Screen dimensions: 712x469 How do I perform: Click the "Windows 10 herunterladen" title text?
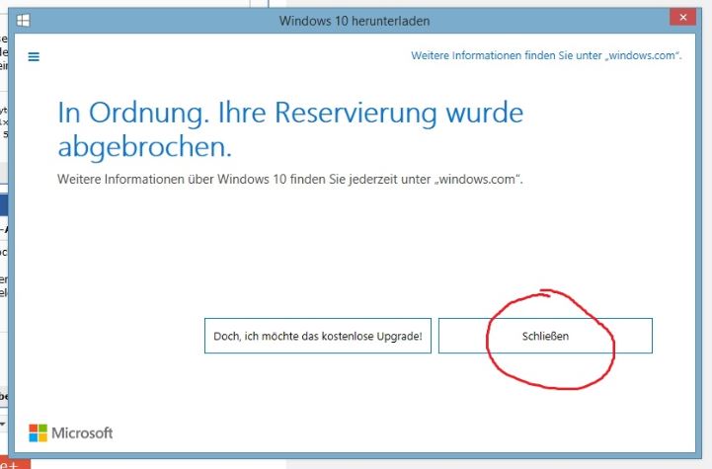pyautogui.click(x=355, y=21)
